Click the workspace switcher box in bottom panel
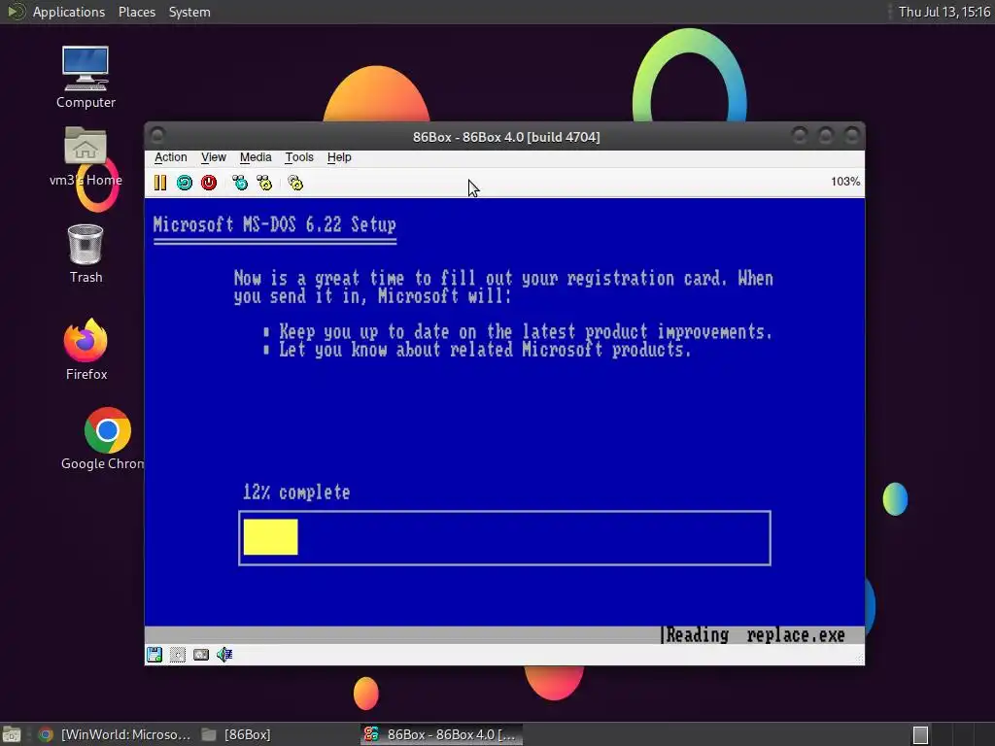 pos(920,735)
